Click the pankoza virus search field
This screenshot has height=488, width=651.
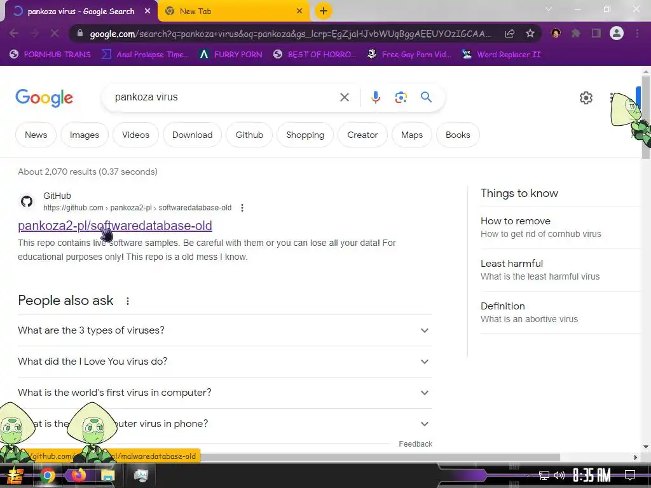coord(224,97)
